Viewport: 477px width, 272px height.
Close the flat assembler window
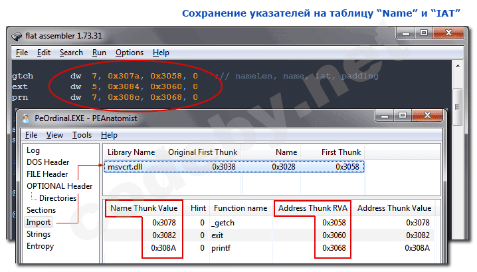pos(448,33)
